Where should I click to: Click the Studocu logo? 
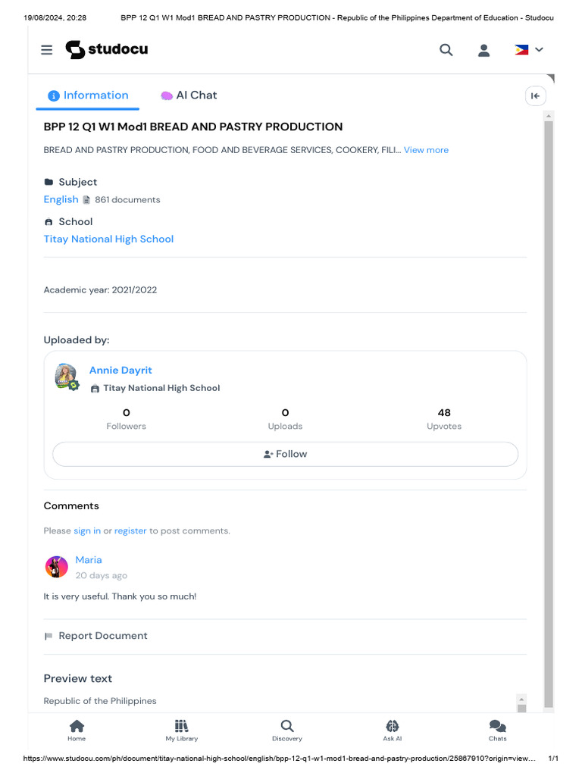point(107,50)
